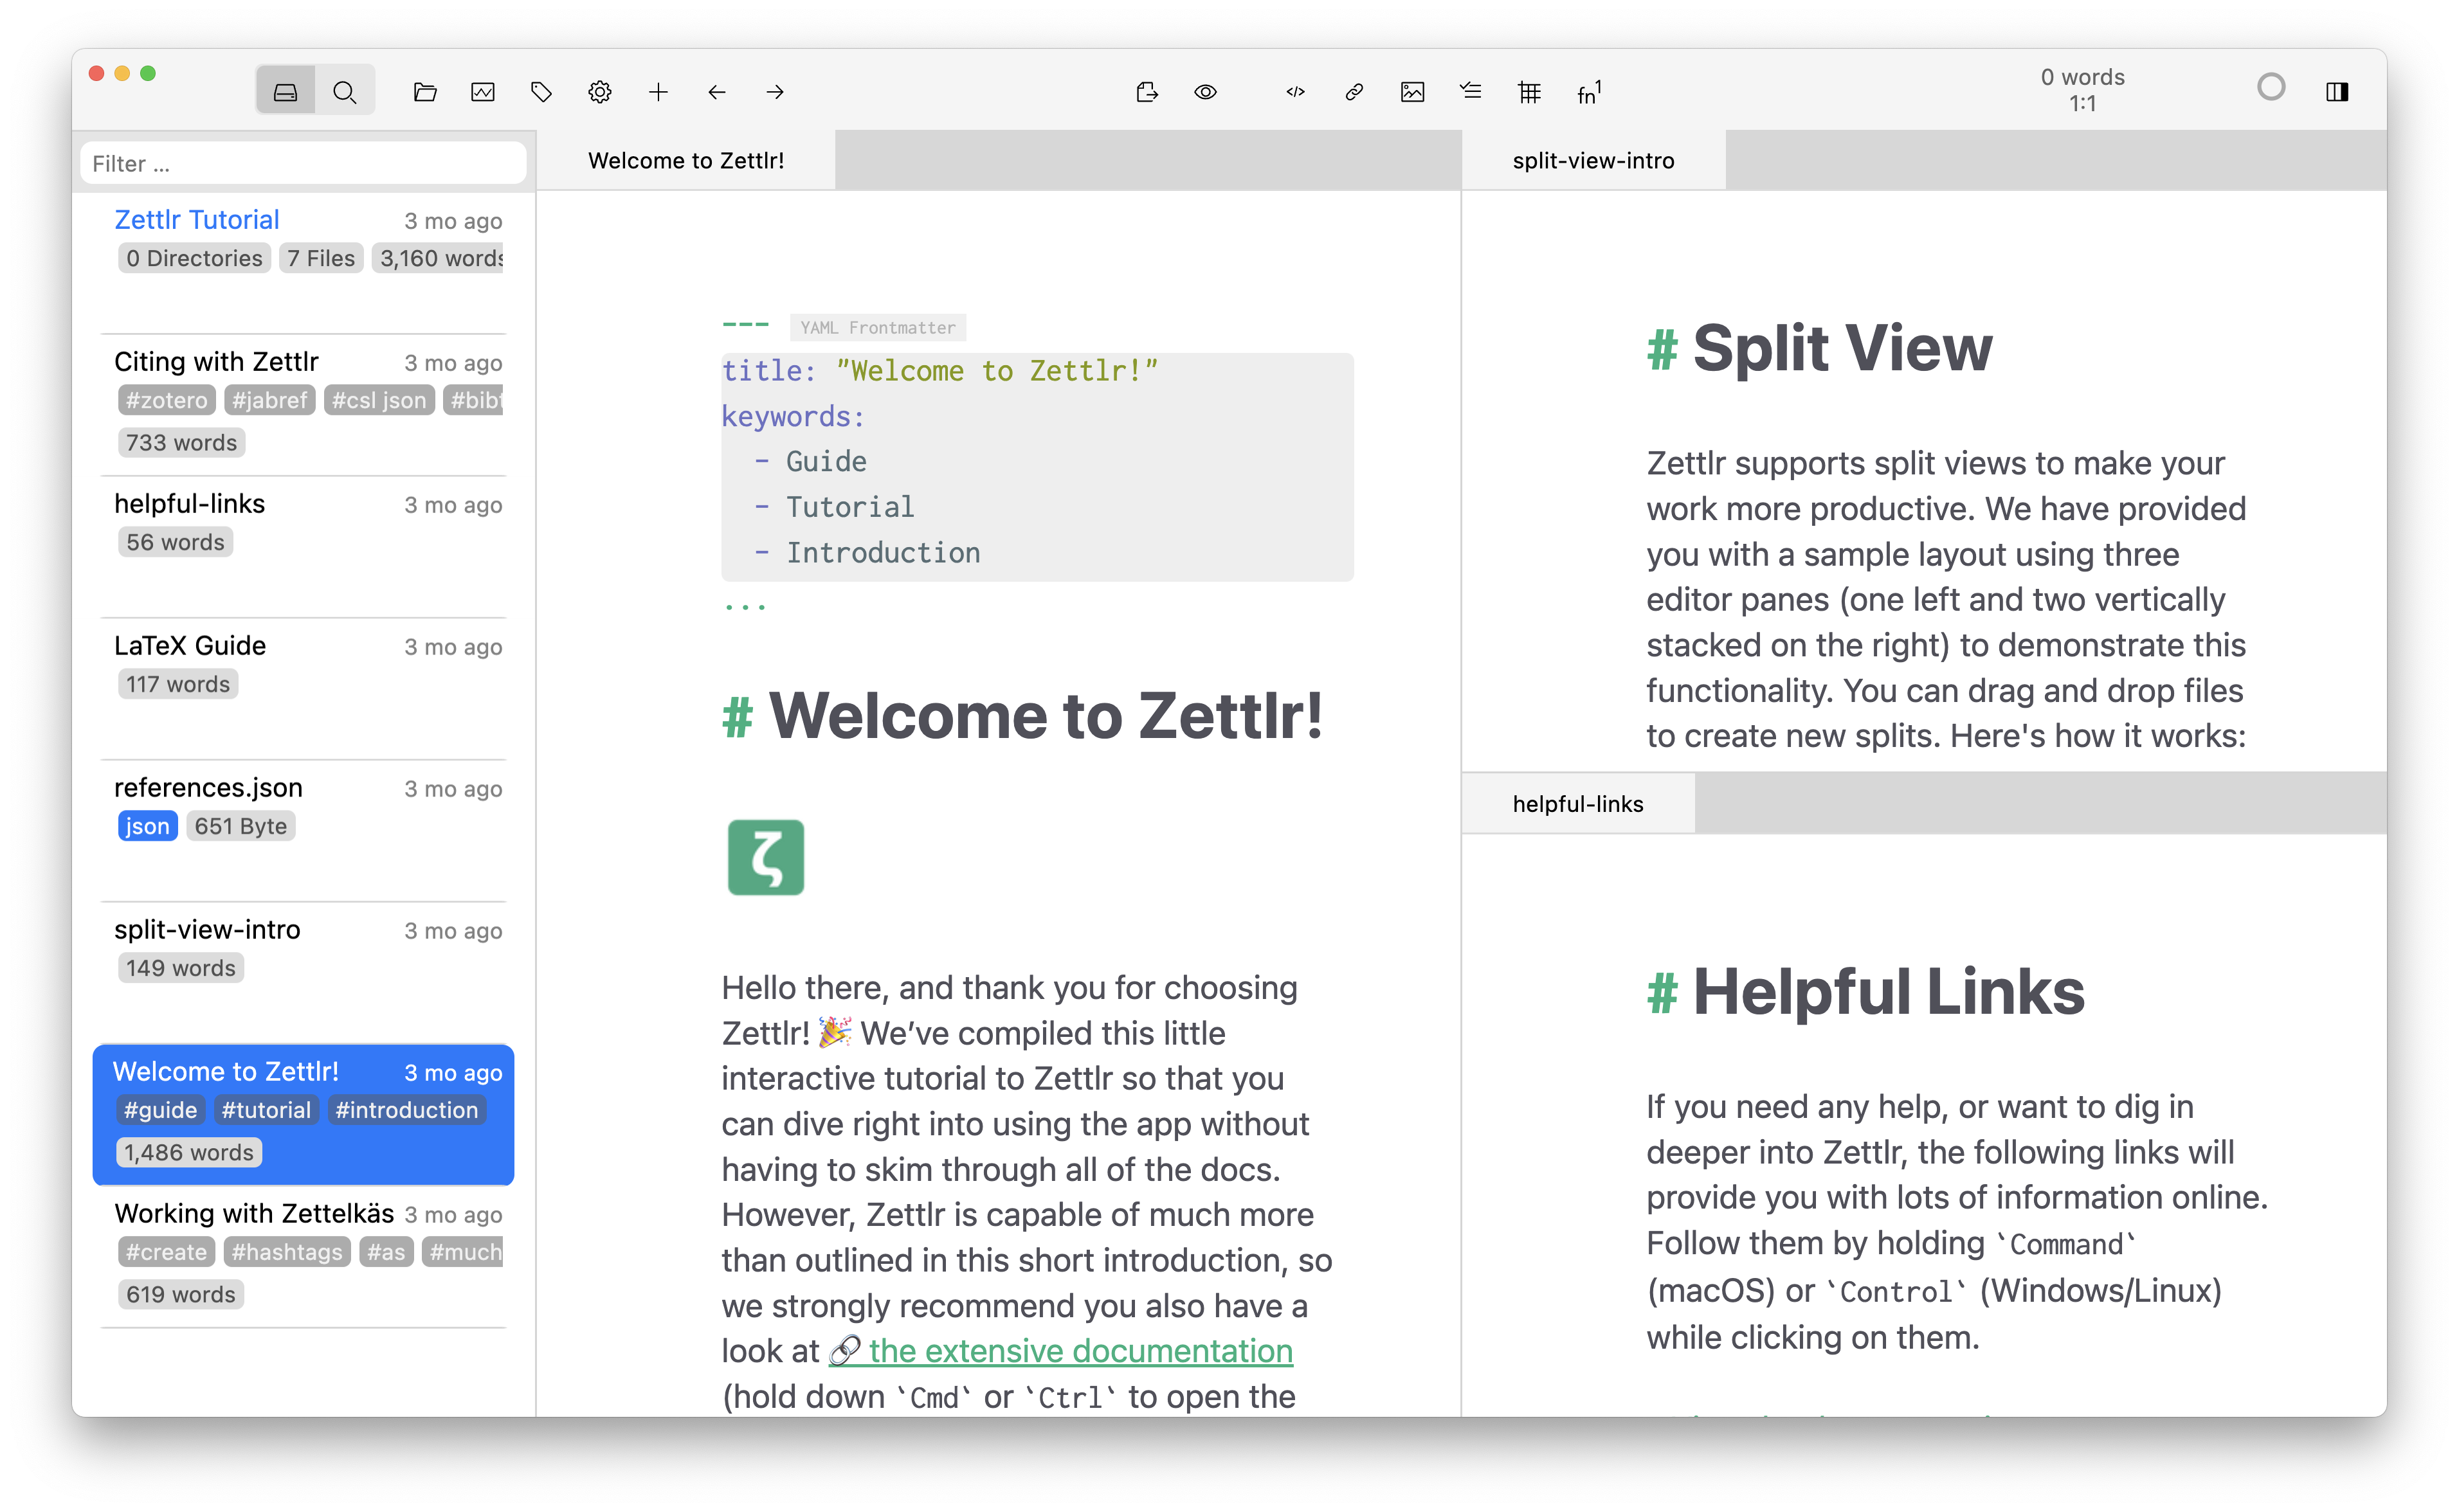Click the 0 Directories badge

tap(194, 258)
